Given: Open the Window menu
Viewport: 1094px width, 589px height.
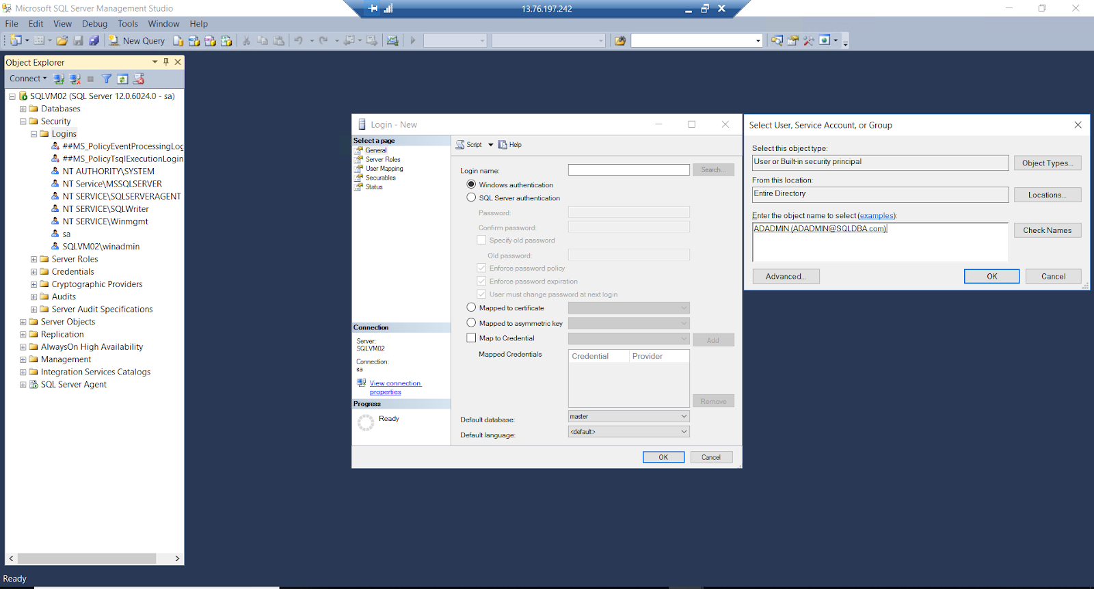Looking at the screenshot, I should [x=163, y=23].
